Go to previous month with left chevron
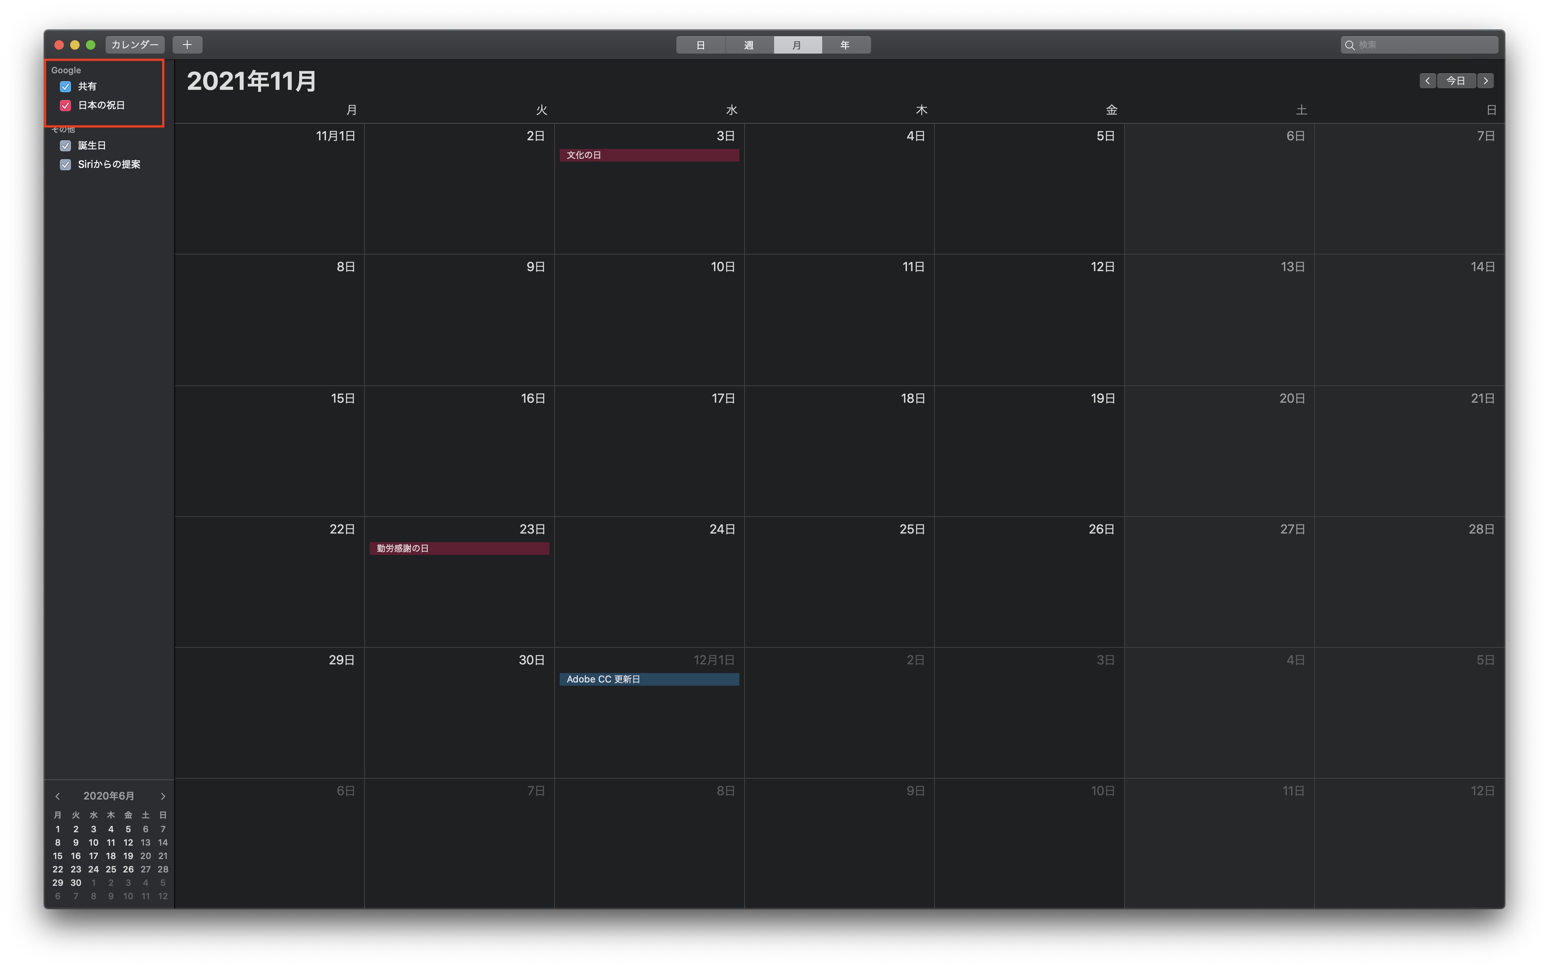The height and width of the screenshot is (967, 1549). pyautogui.click(x=1427, y=80)
